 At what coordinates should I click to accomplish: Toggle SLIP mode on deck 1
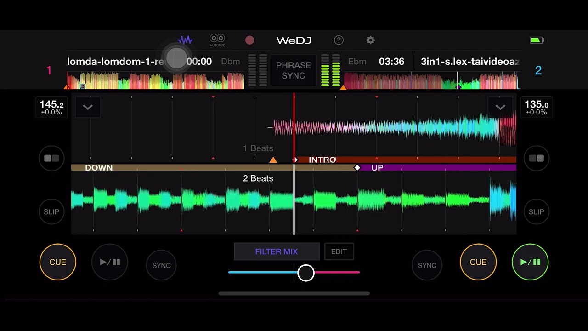tap(51, 212)
